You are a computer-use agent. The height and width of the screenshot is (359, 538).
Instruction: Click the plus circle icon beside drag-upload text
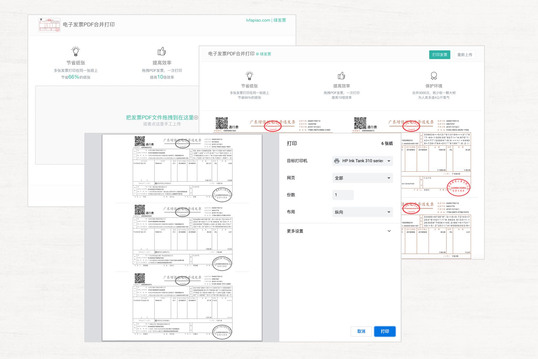pos(196,118)
